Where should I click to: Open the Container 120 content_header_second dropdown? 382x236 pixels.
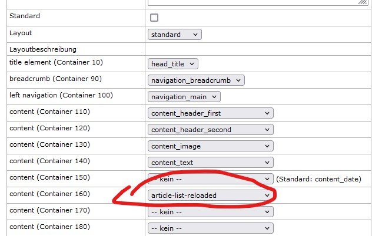coord(210,130)
